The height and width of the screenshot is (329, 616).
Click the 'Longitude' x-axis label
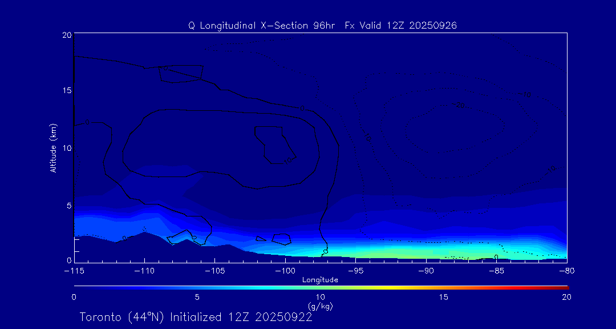(x=320, y=280)
